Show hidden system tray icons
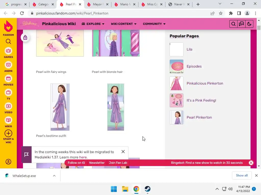Image resolution: width=261 pixels, height=195 pixels. click(x=217, y=189)
